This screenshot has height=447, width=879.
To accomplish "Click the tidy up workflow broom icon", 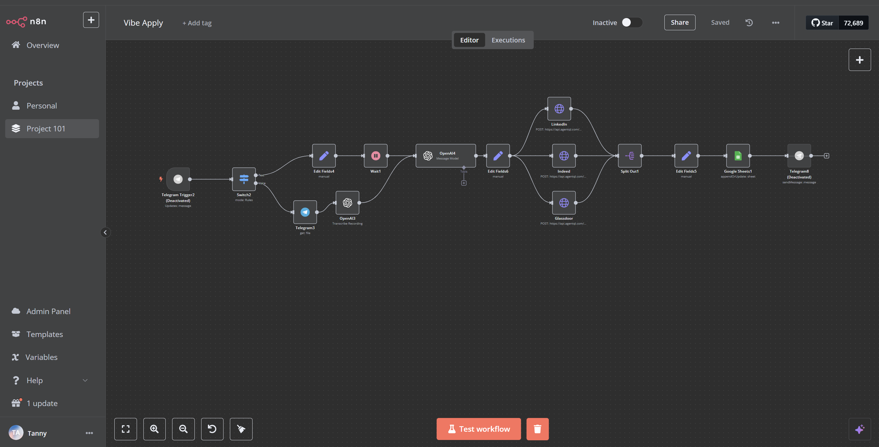I will (241, 429).
